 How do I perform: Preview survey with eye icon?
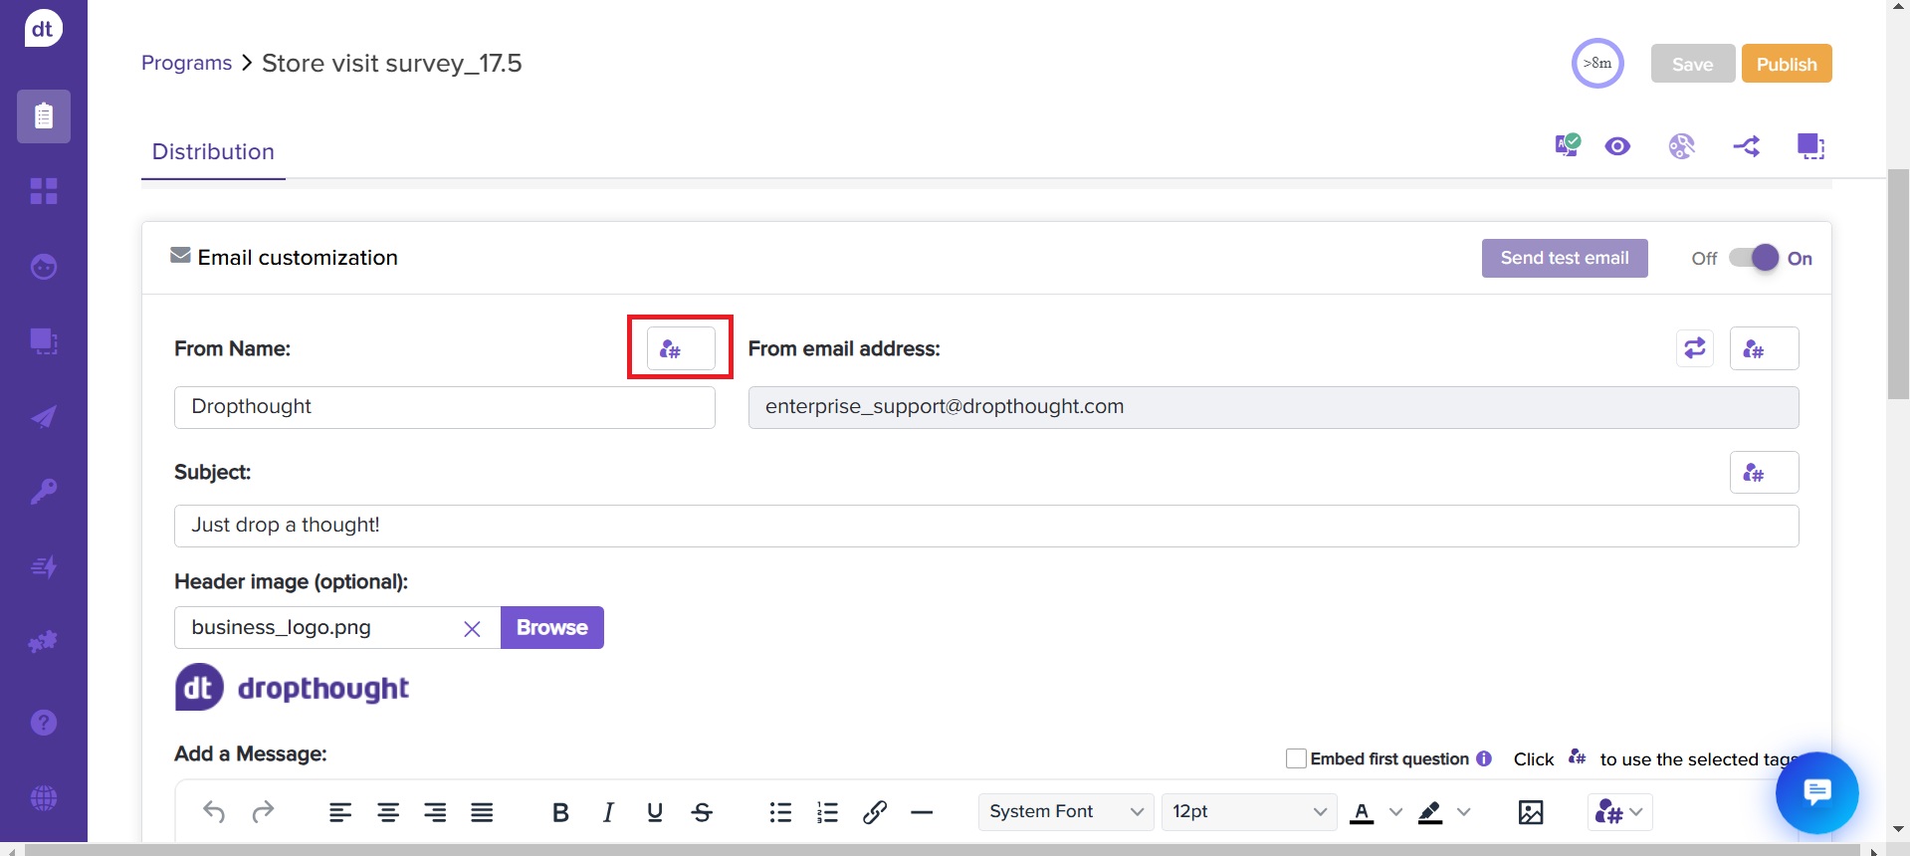tap(1618, 146)
